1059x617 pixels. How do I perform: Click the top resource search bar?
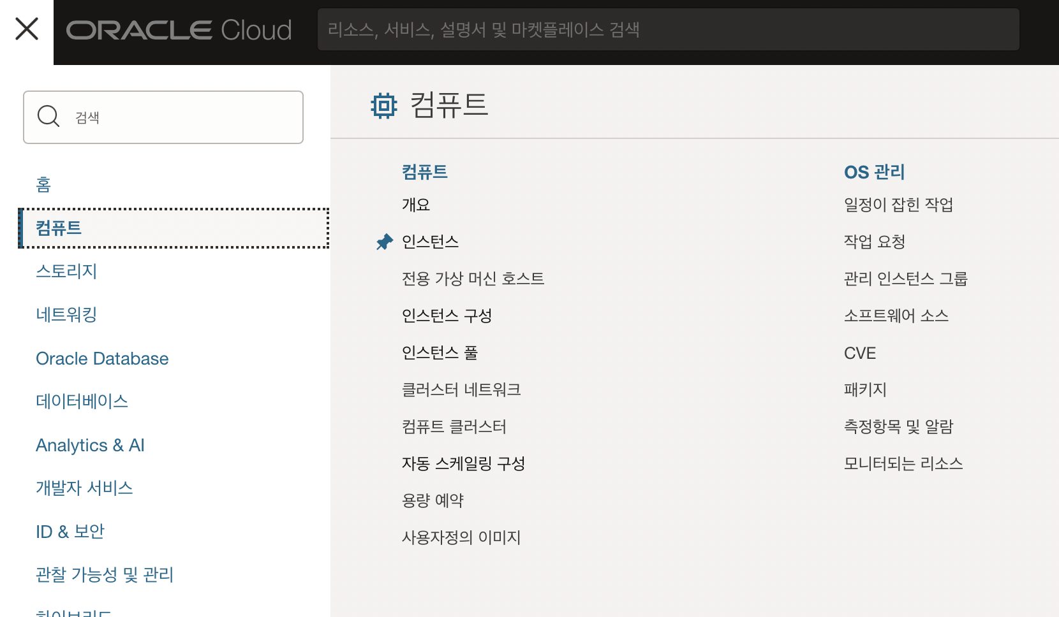(x=668, y=29)
